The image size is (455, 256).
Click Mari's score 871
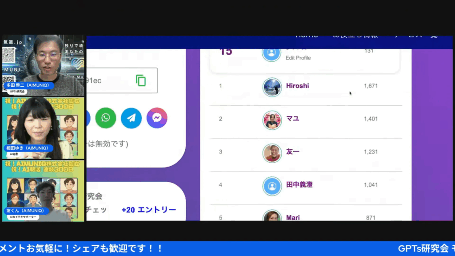371,218
